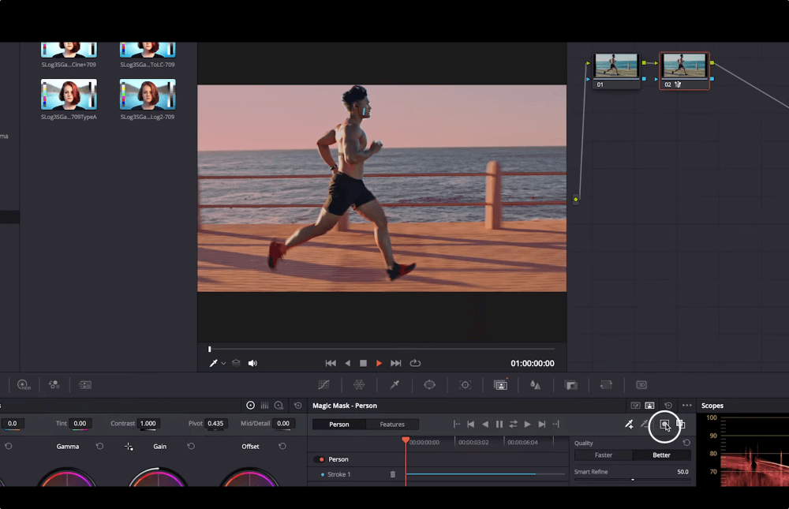Set quality to Faster
The image size is (789, 509).
coord(604,455)
